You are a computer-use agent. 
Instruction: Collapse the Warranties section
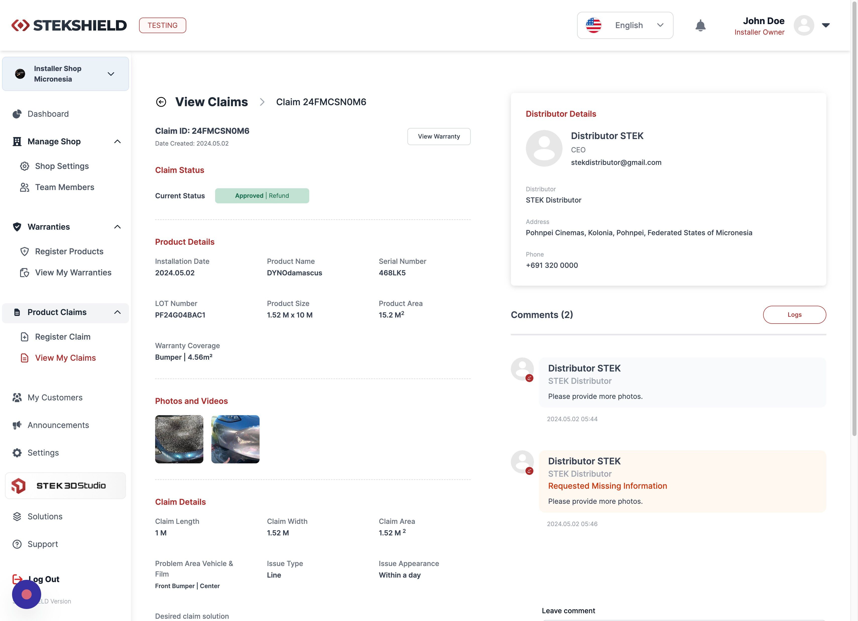pos(117,227)
